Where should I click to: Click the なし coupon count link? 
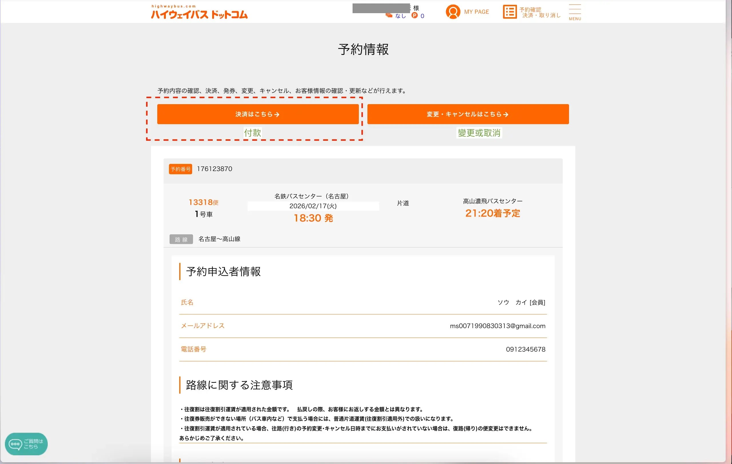[400, 16]
